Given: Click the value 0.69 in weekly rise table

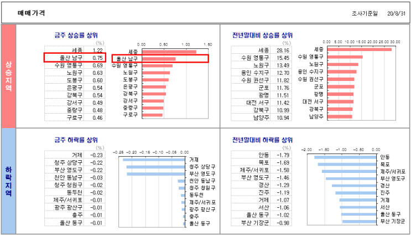Looking at the screenshot, I should [97, 65].
